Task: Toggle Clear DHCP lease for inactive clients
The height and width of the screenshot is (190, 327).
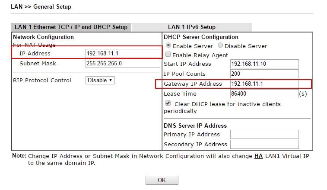Action: (x=168, y=104)
